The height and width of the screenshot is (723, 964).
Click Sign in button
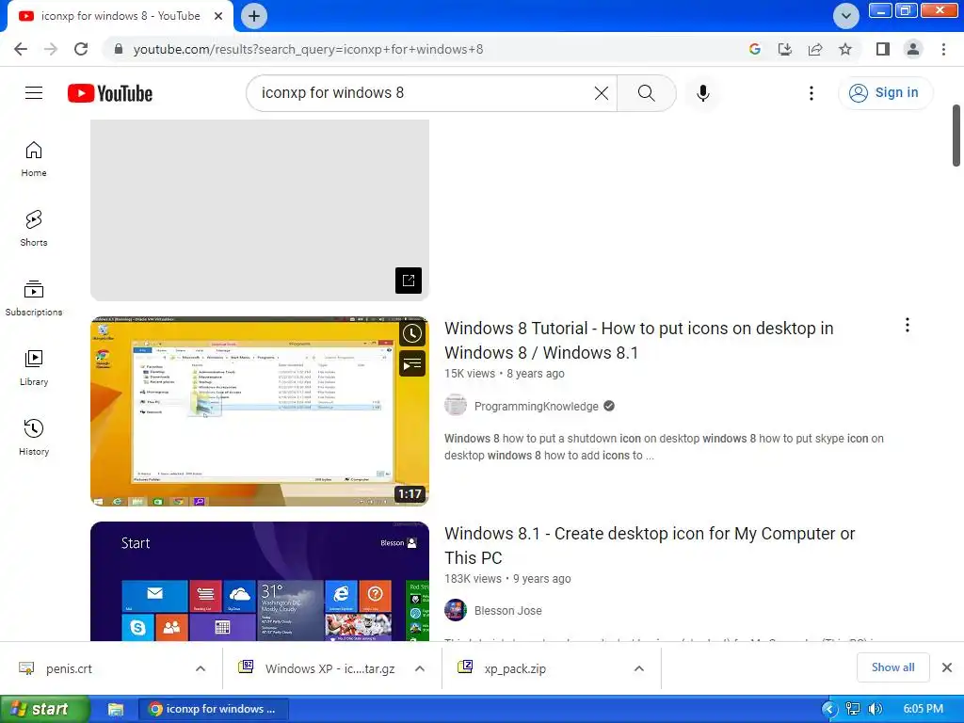point(885,93)
